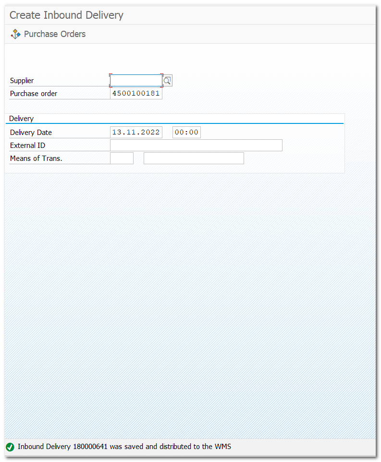The width and height of the screenshot is (381, 462).
Task: Click the delivery time 00:00 field
Action: tap(186, 133)
